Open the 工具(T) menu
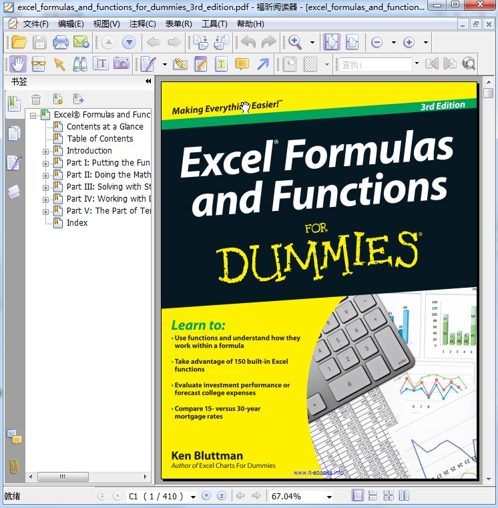This screenshot has height=508, width=498. pyautogui.click(x=214, y=24)
